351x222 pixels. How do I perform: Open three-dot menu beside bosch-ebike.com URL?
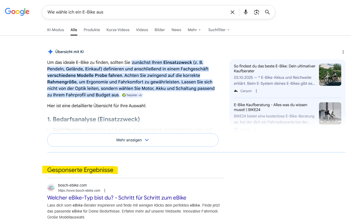(x=105, y=191)
